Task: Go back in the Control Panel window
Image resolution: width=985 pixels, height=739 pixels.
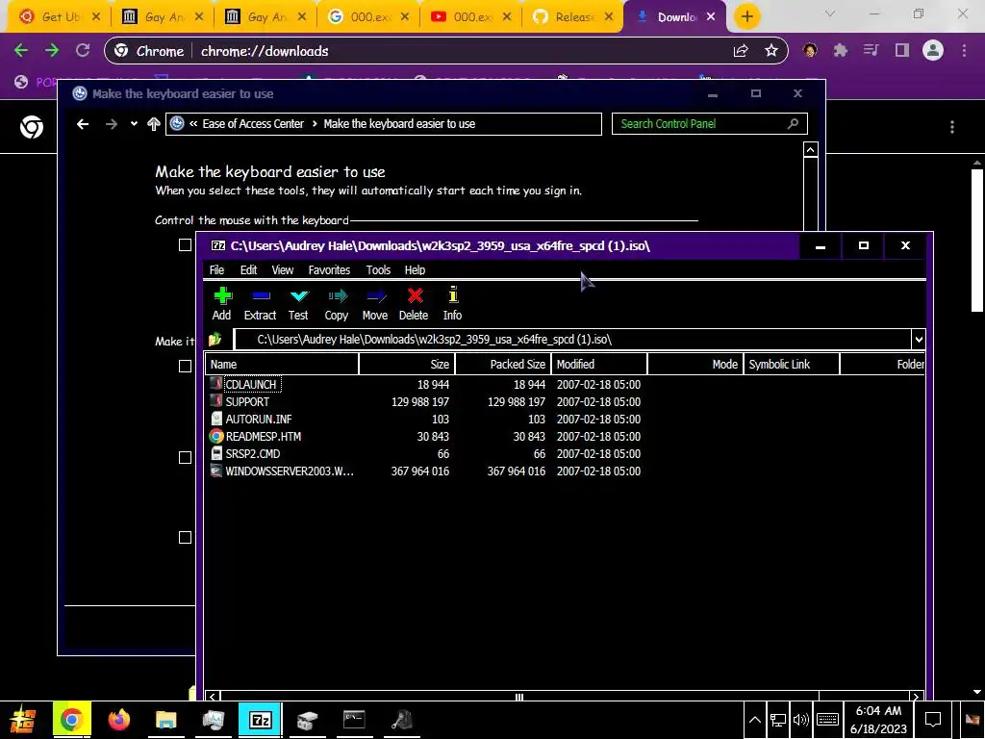Action: pos(83,124)
